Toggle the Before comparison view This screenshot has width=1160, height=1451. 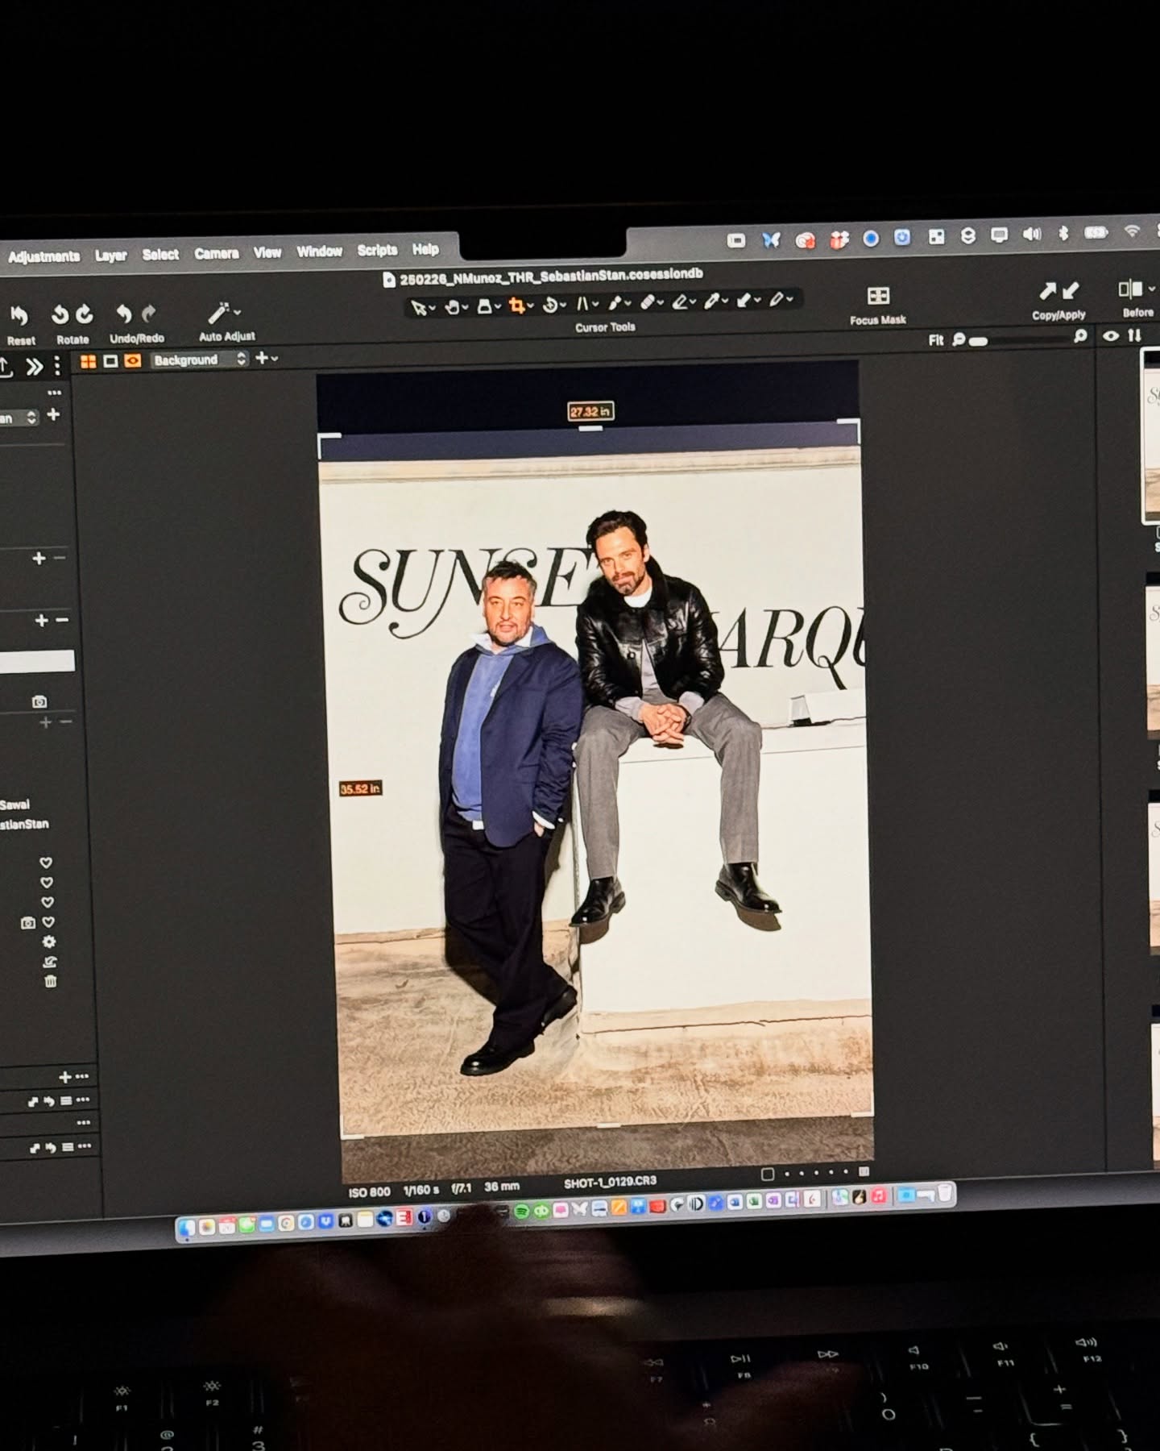1131,289
